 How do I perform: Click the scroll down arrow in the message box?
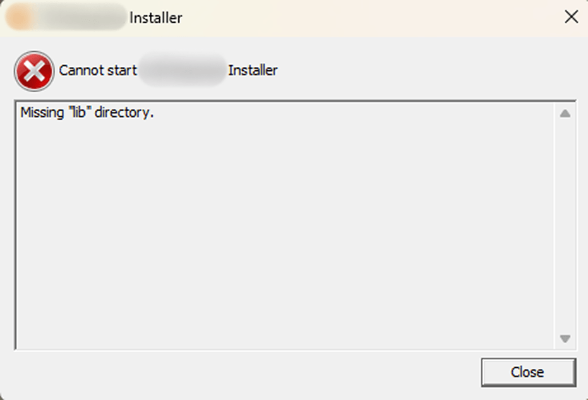565,339
